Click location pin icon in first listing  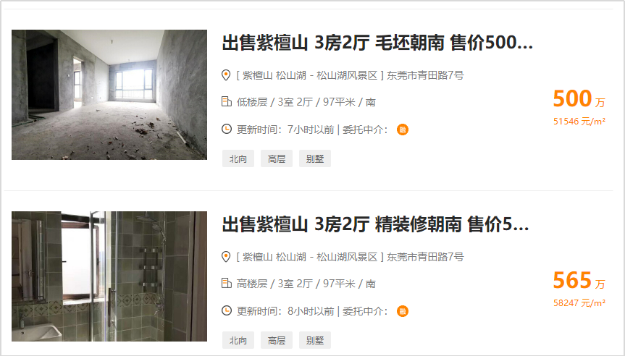(226, 75)
